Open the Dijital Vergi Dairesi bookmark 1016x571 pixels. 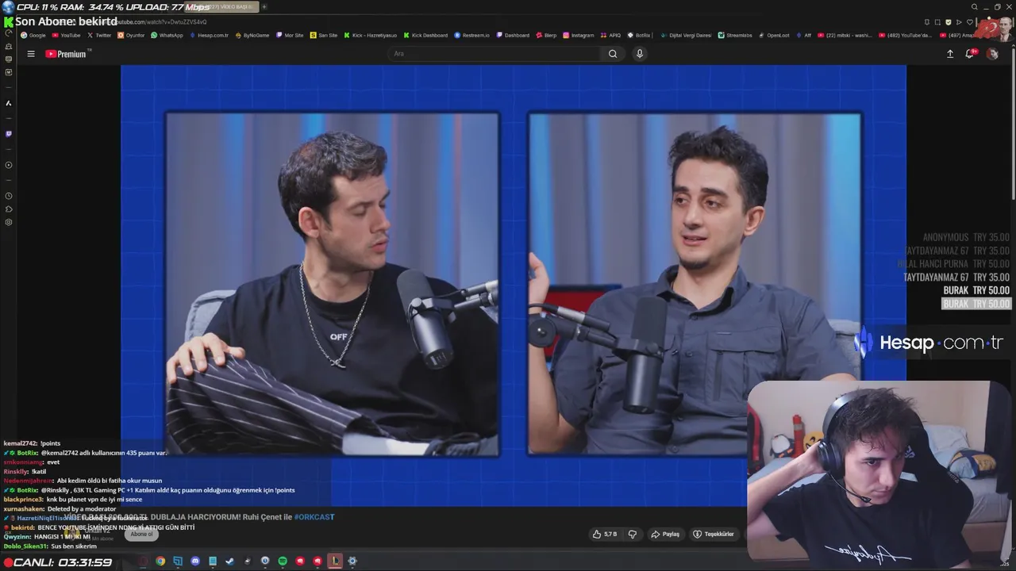687,35
